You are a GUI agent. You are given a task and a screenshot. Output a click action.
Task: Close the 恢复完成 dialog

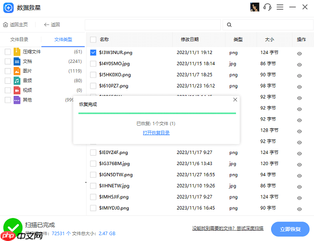[x=235, y=100]
